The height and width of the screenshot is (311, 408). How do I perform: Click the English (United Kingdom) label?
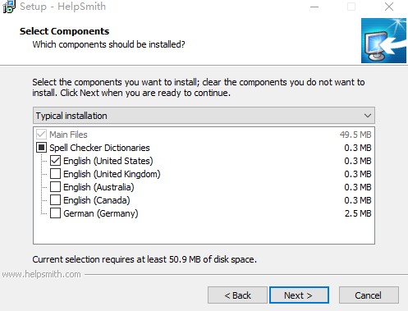[112, 174]
